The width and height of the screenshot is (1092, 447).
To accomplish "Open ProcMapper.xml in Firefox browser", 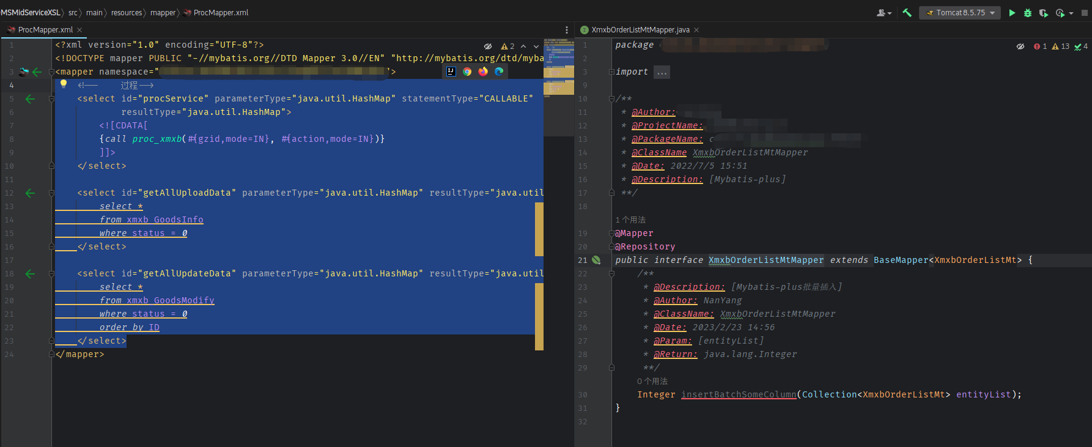I will coord(483,72).
